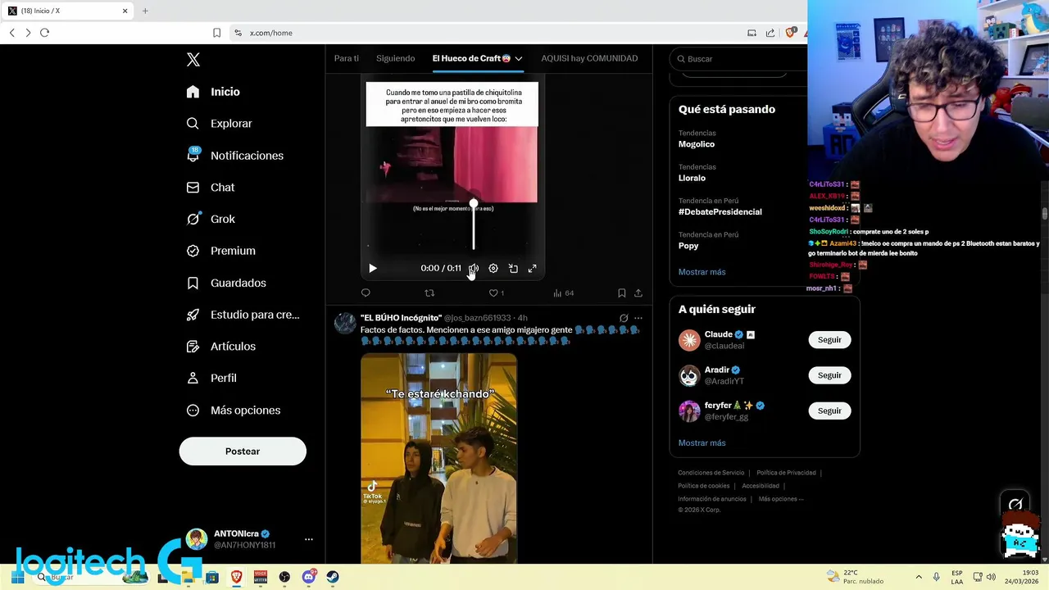Go back with browser back arrow
This screenshot has height=590, width=1049.
[x=12, y=33]
